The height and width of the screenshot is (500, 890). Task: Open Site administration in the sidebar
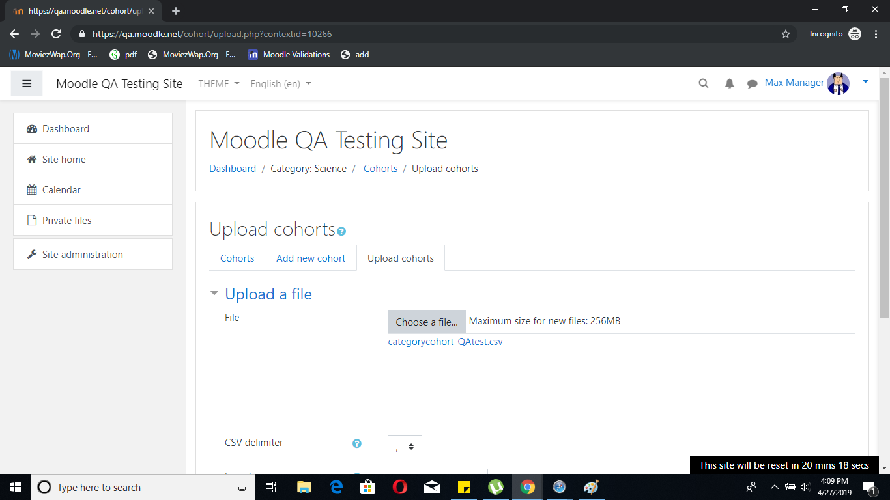[93, 254]
